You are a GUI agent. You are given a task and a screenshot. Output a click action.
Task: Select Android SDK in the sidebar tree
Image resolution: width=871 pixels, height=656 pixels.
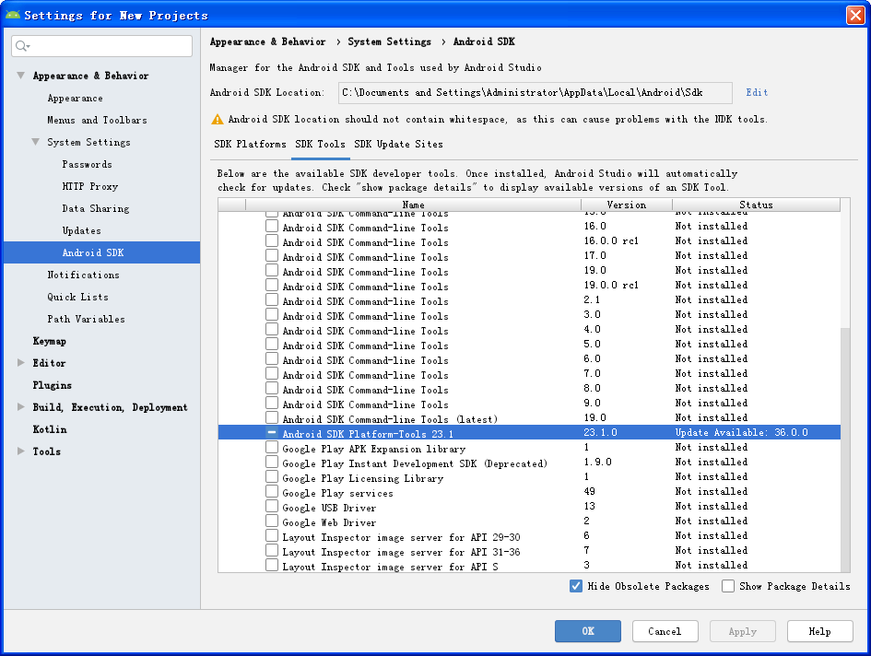[x=101, y=252]
